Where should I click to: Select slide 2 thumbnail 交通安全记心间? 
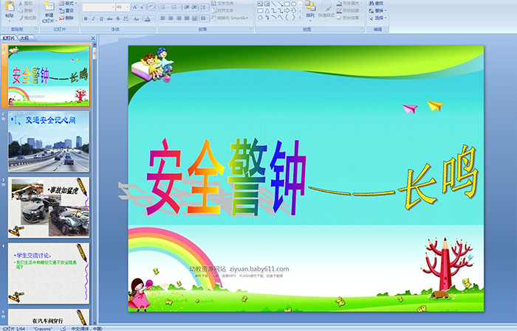click(49, 142)
